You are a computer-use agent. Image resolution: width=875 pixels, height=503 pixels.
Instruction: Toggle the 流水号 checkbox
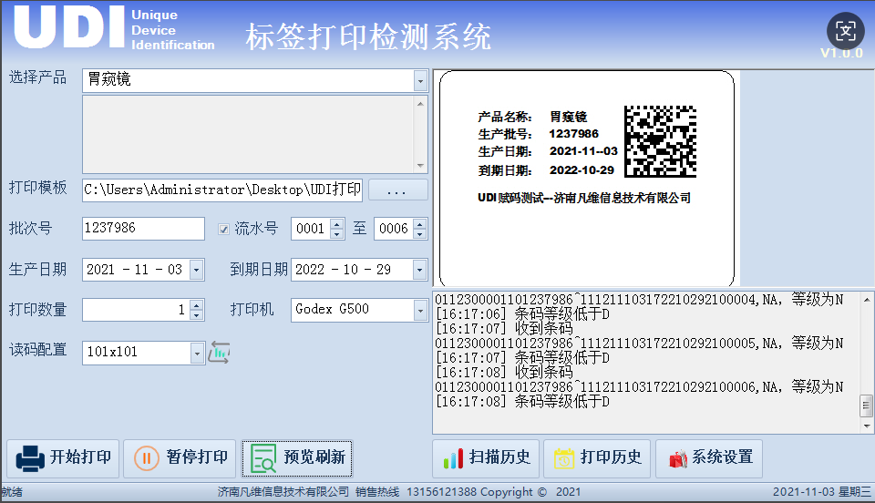pyautogui.click(x=224, y=230)
